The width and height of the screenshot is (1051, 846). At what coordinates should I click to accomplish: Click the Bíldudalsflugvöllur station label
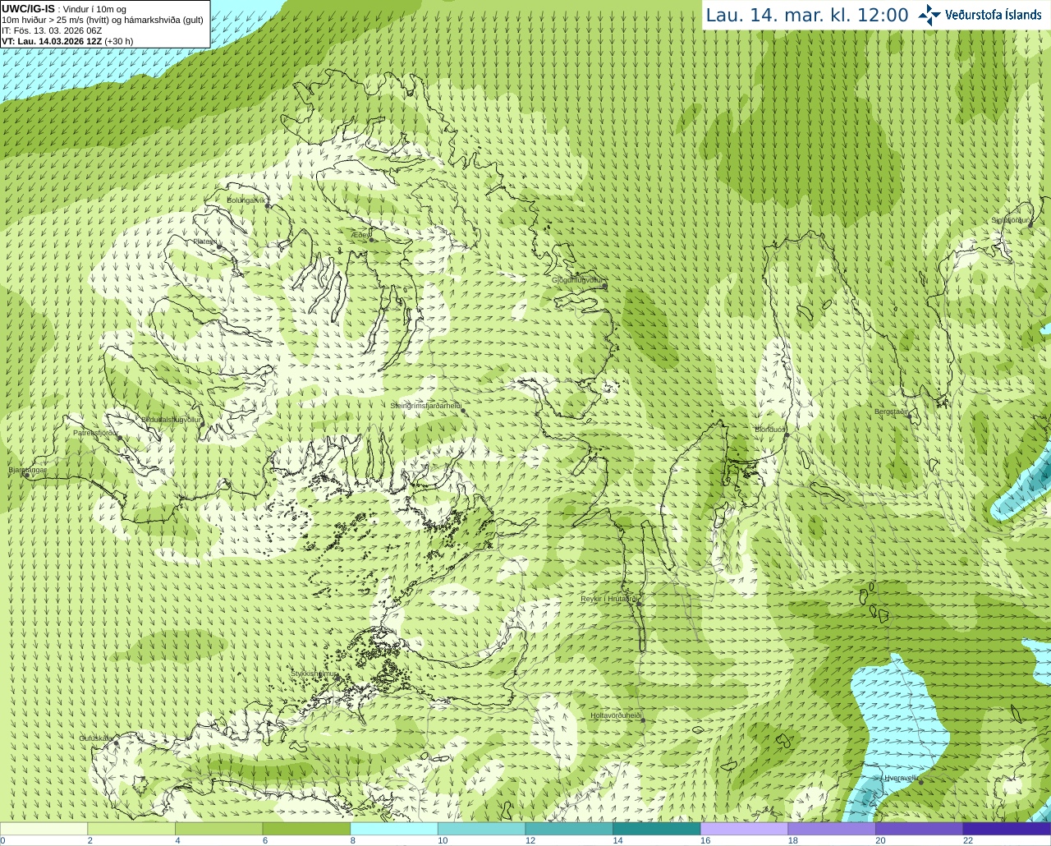click(171, 420)
